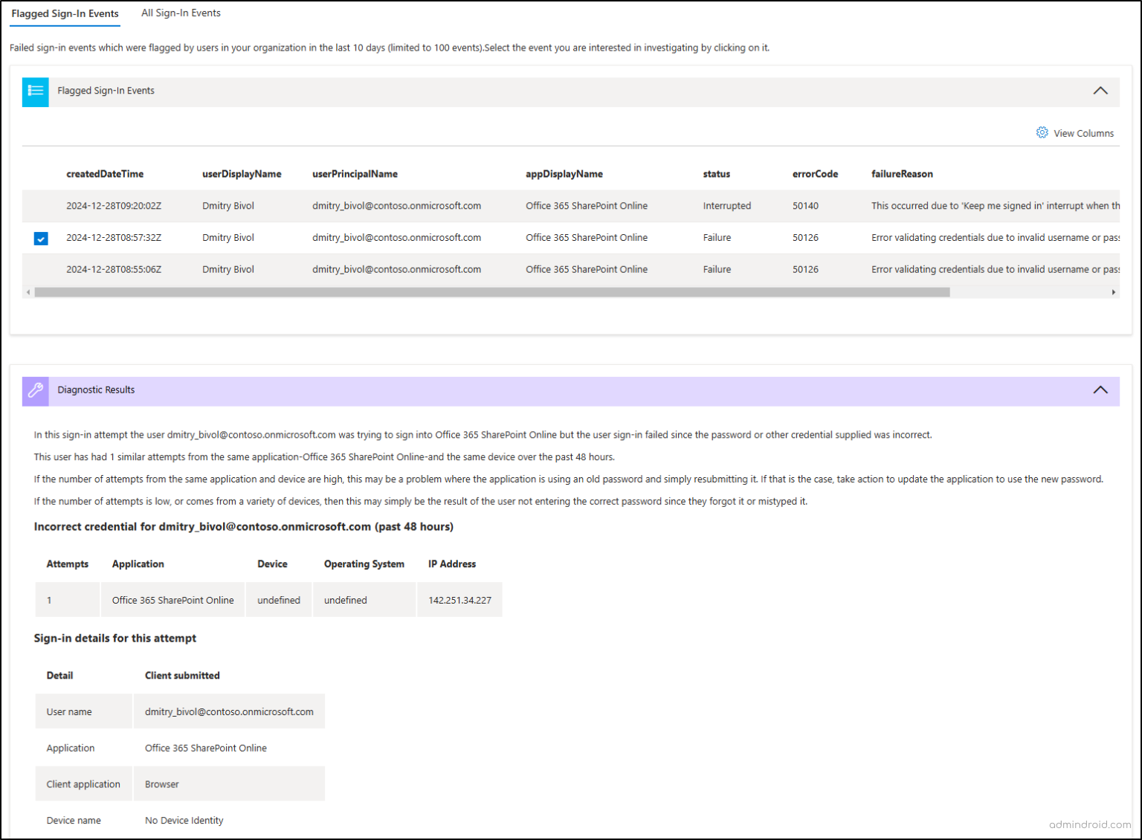Open View Columns via the gear icon
1142x840 pixels.
click(x=1042, y=132)
